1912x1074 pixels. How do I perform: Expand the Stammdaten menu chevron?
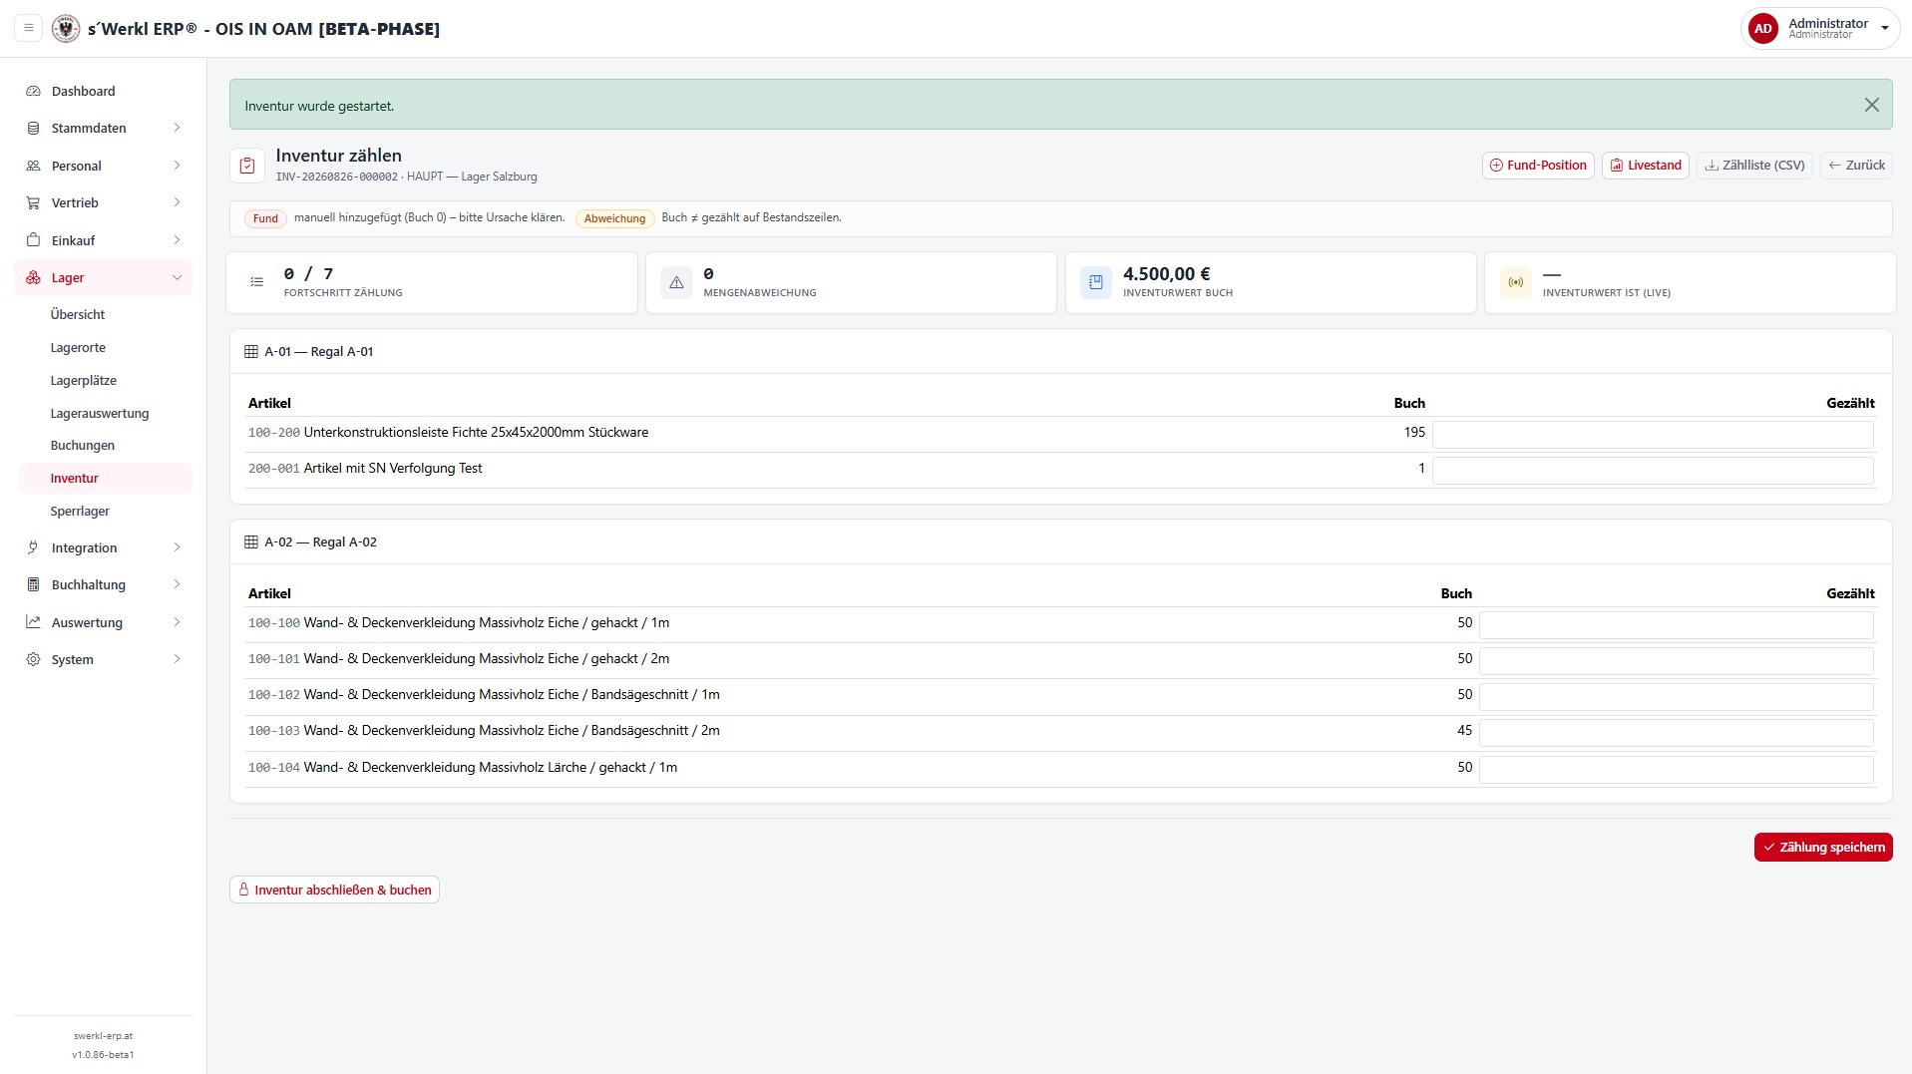tap(177, 128)
